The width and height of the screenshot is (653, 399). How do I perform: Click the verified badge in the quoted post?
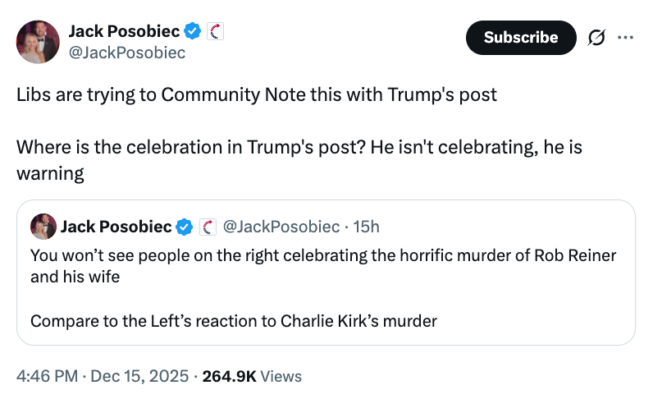[185, 227]
